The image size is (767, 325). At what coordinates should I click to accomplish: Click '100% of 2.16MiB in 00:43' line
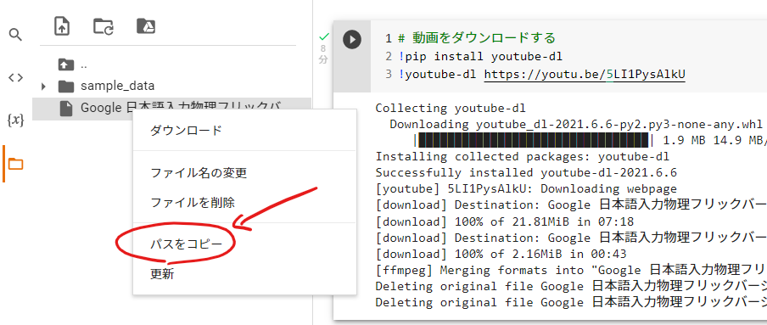coord(501,254)
